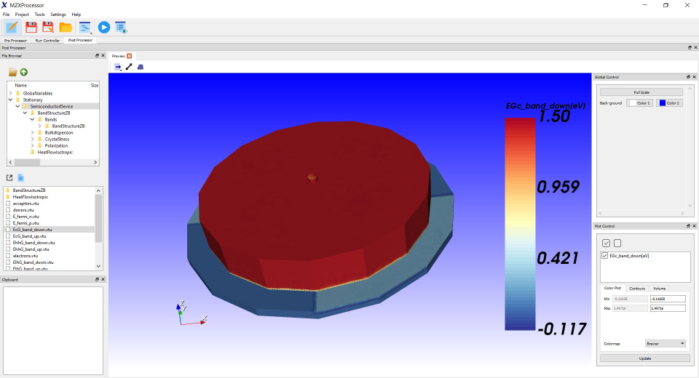Click the green up-arrow icon in File Browser
This screenshot has width=699, height=378.
click(x=23, y=72)
